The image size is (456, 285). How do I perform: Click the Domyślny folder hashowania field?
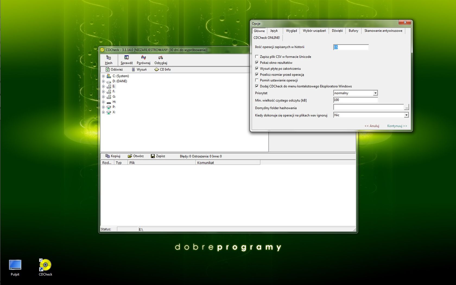point(369,107)
